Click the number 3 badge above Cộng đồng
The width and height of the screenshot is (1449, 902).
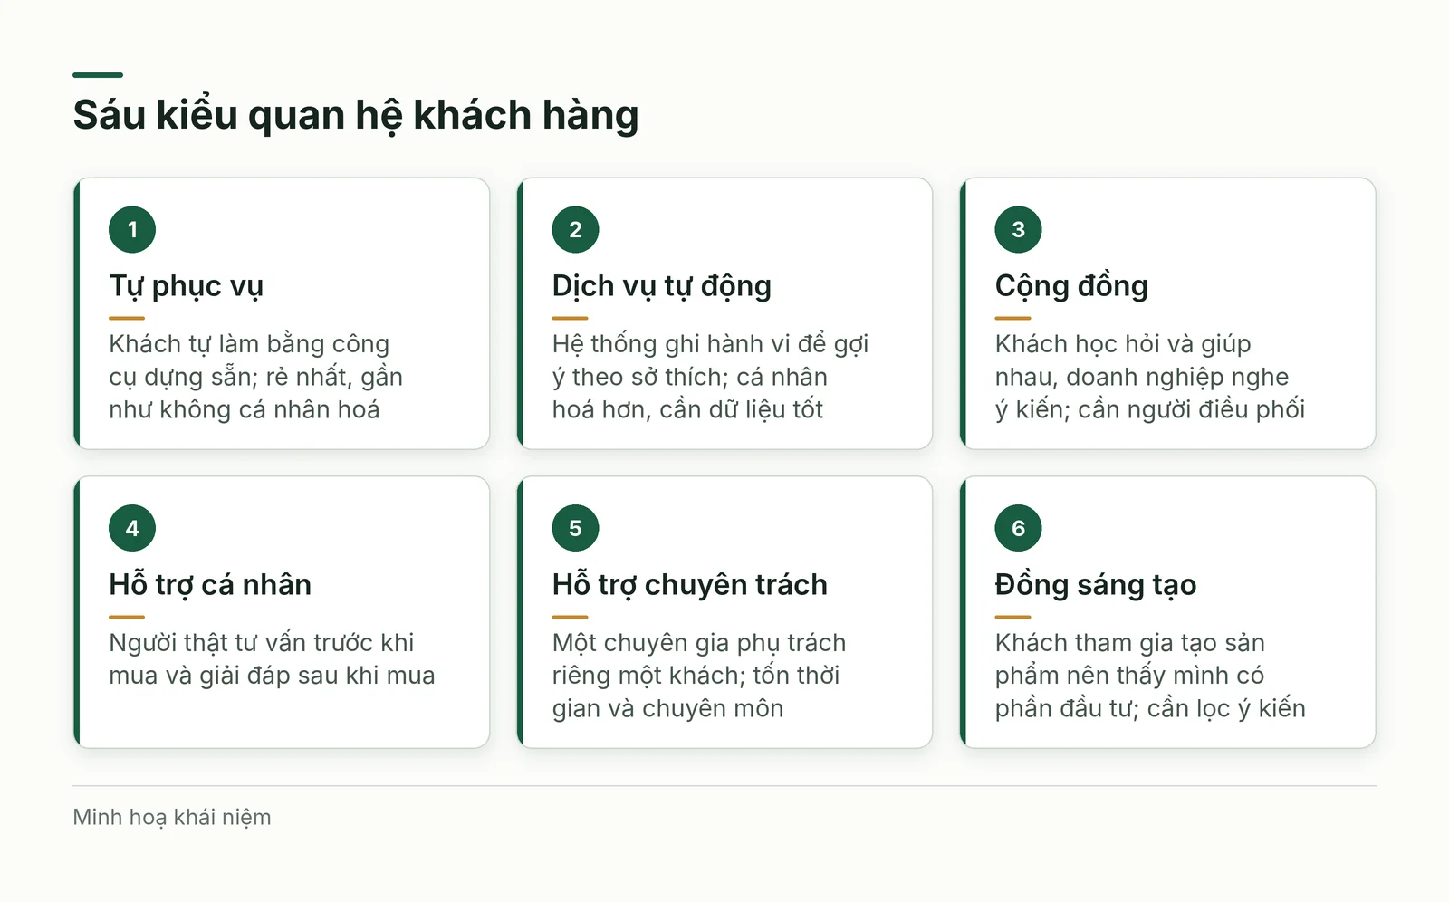[x=1018, y=230]
